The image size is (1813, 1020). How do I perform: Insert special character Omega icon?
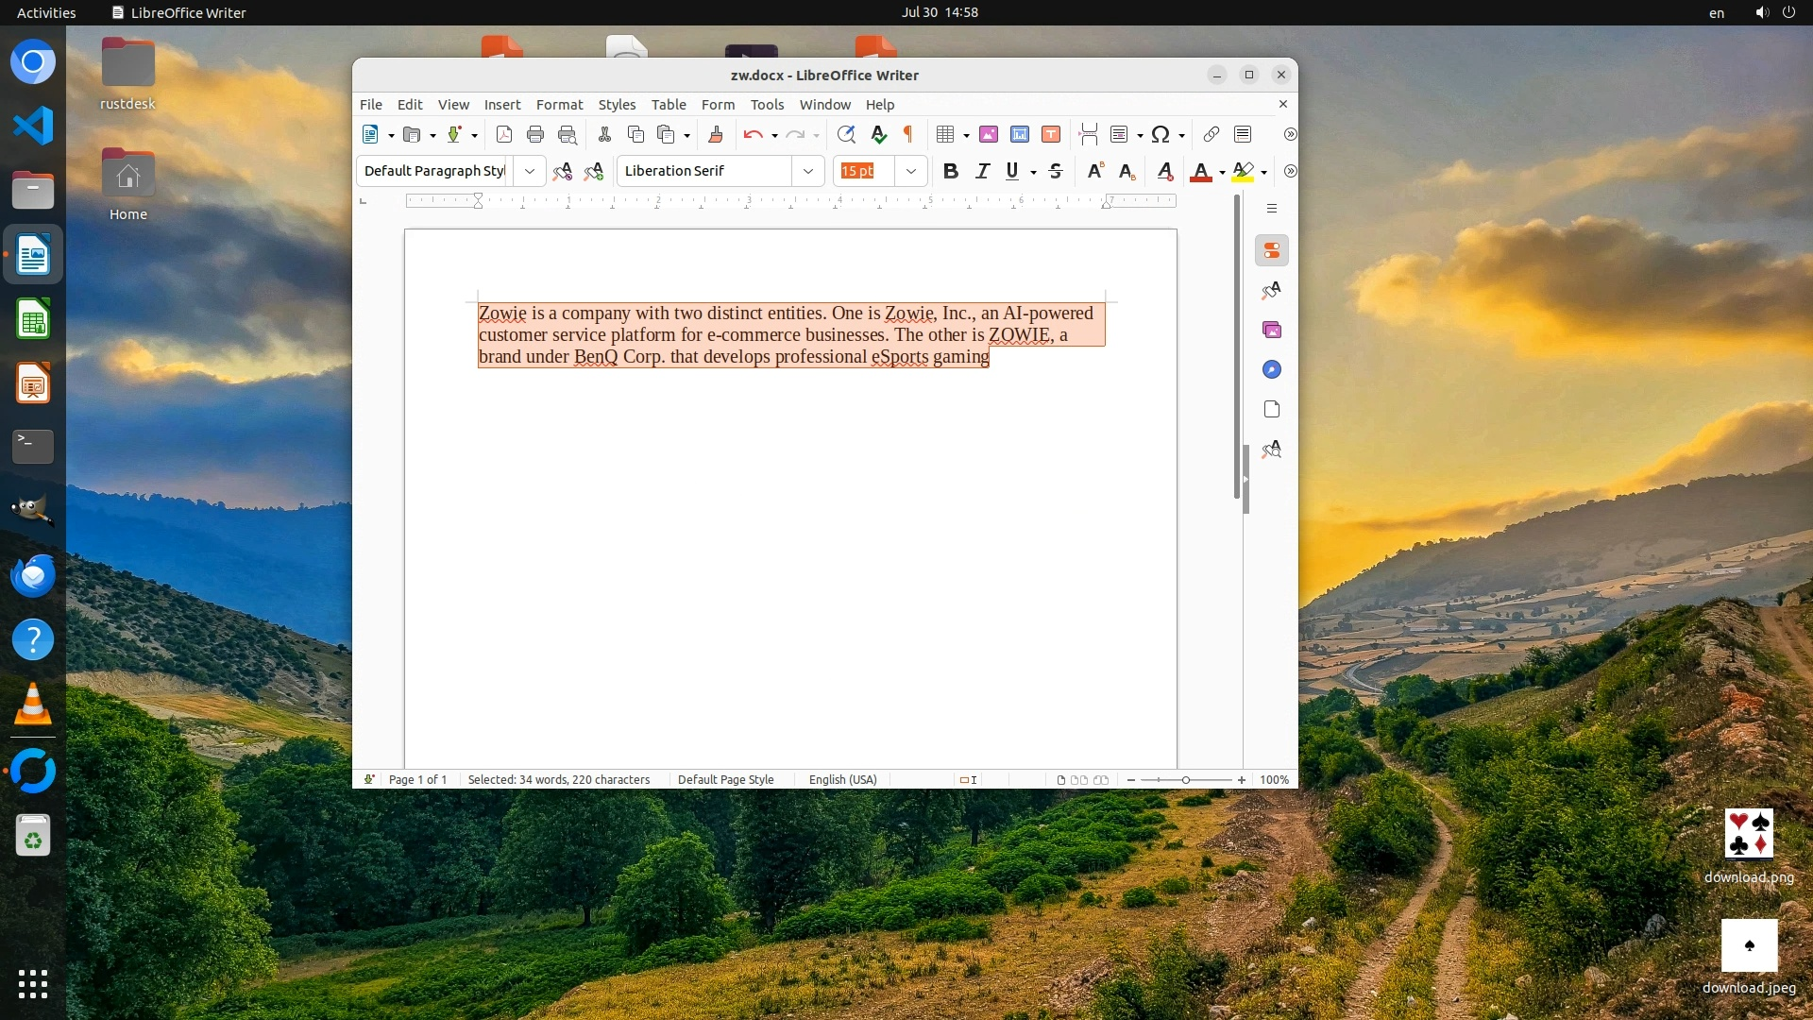click(1161, 134)
